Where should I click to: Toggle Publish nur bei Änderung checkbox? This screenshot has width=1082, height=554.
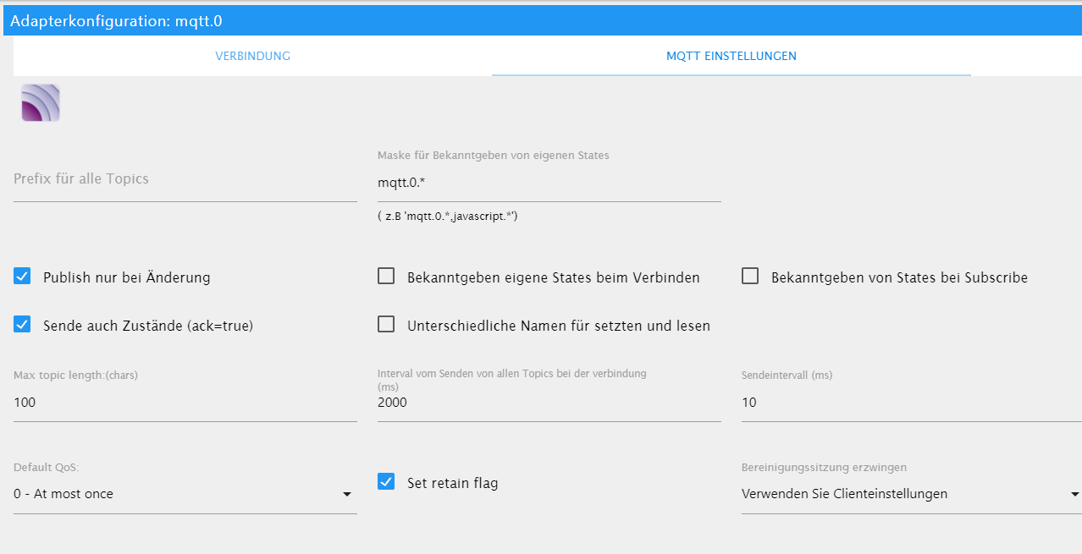[22, 277]
